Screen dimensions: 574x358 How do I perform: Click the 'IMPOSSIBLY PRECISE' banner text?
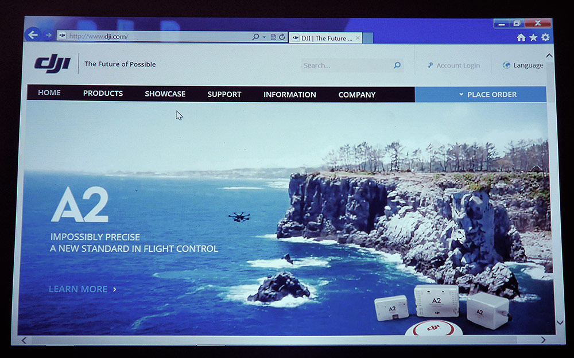pyautogui.click(x=95, y=237)
